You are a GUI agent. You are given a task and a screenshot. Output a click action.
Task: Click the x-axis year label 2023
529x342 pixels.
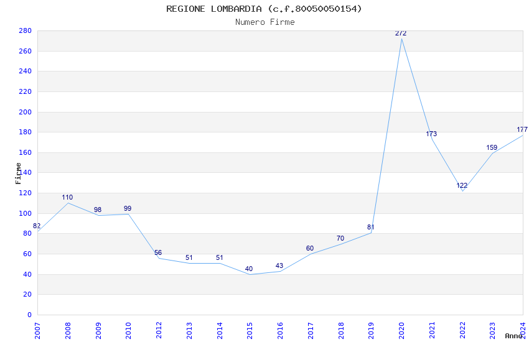(x=493, y=331)
